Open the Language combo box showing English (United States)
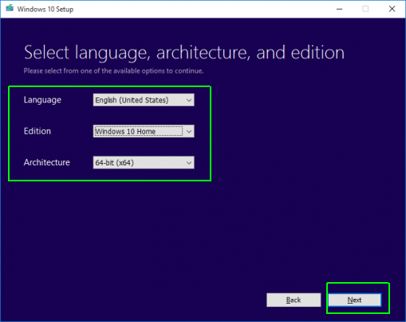This screenshot has height=322, width=406. pos(144,100)
